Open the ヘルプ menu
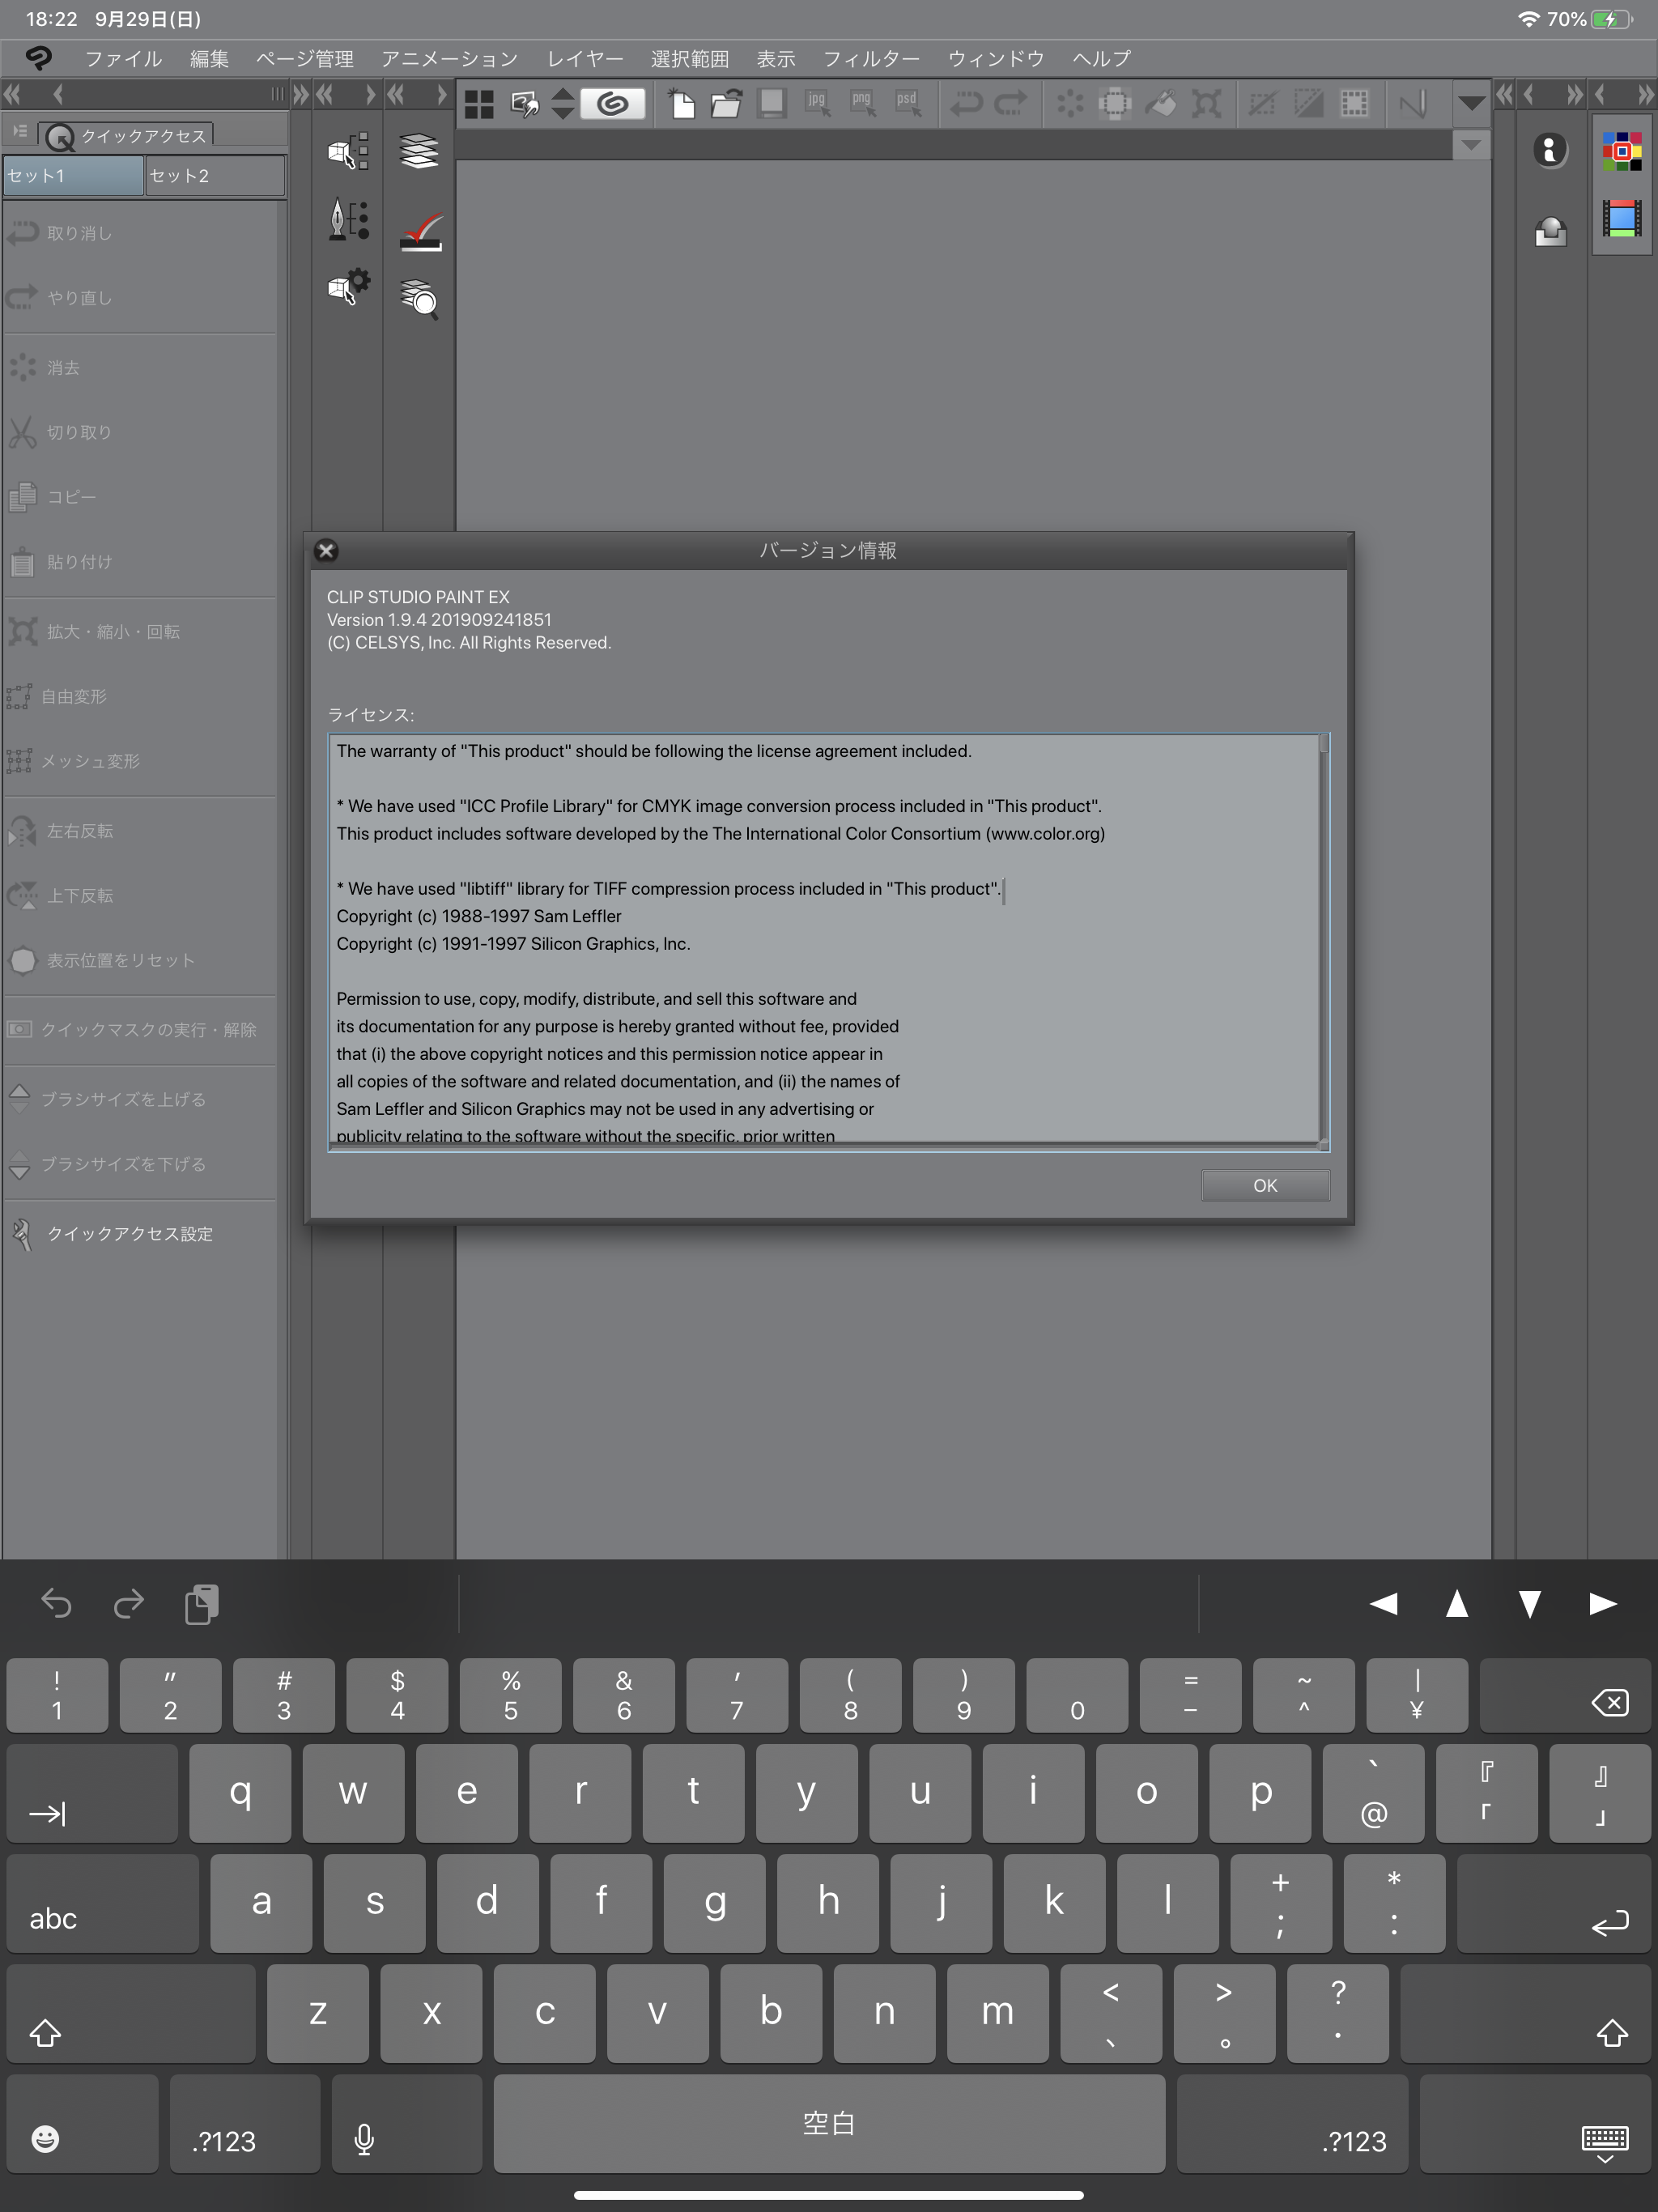 pos(1101,59)
